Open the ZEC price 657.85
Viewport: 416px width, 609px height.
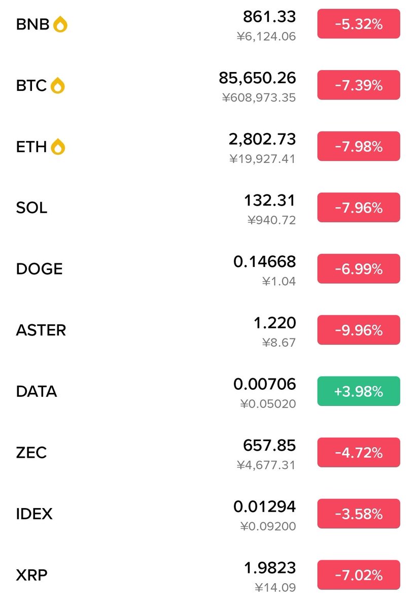(269, 445)
